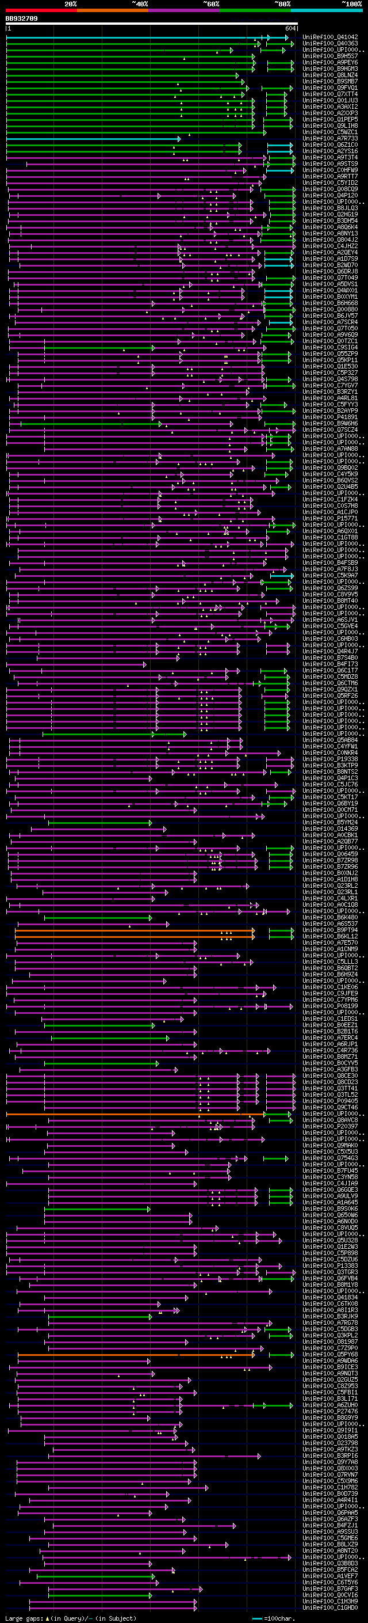
Task: Open hit UniRef100_C5YID2
Action: click(x=330, y=183)
